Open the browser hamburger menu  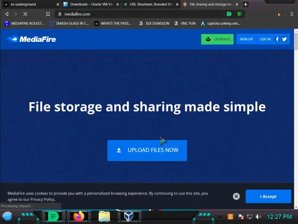(x=292, y=14)
